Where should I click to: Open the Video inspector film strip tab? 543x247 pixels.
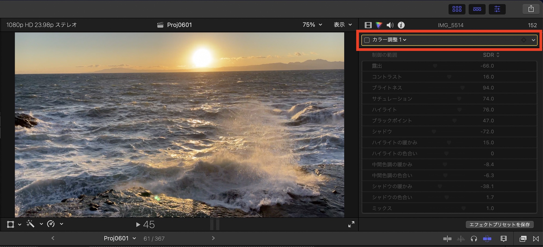(368, 25)
